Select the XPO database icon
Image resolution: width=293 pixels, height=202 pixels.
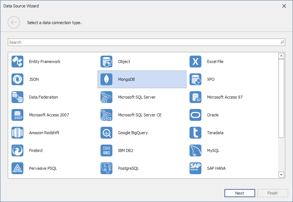(195, 79)
